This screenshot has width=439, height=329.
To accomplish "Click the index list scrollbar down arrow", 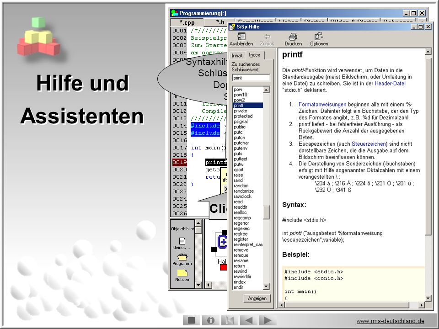I will pos(266,286).
